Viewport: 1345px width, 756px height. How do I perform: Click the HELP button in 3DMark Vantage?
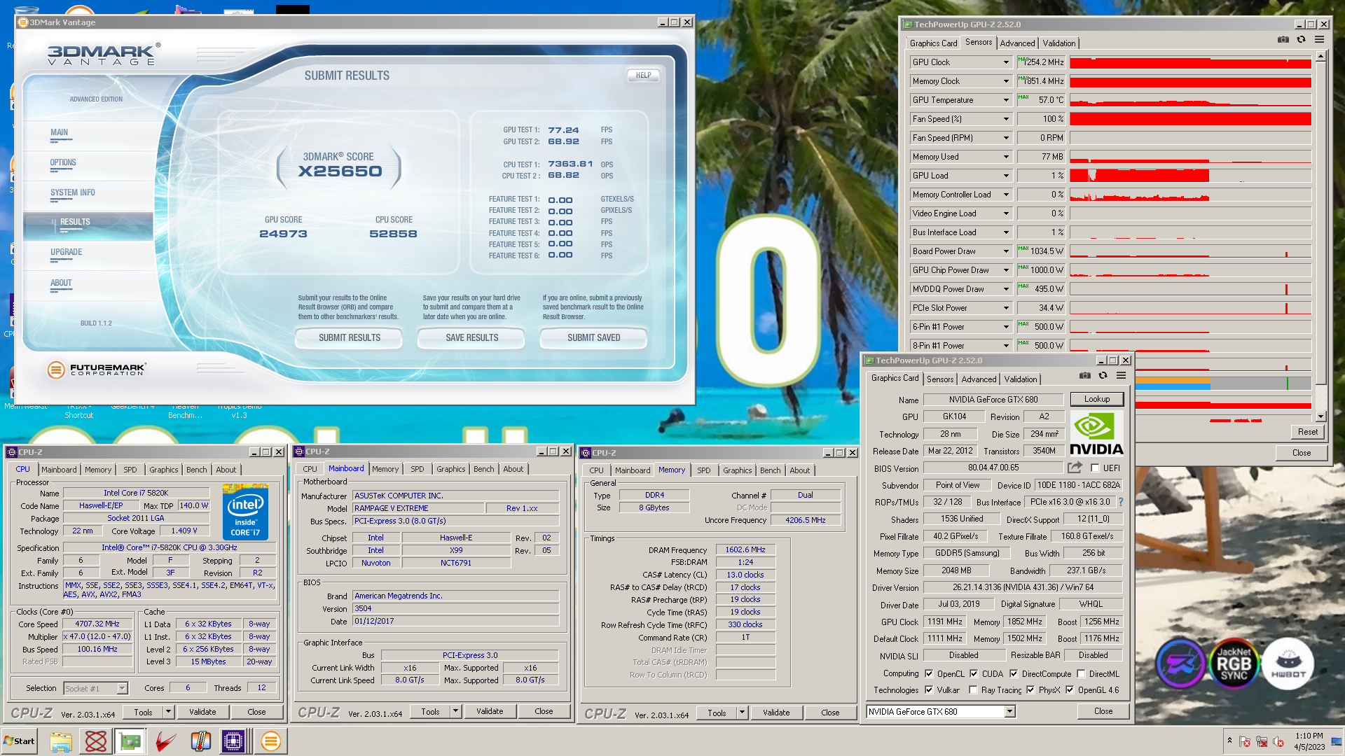643,76
